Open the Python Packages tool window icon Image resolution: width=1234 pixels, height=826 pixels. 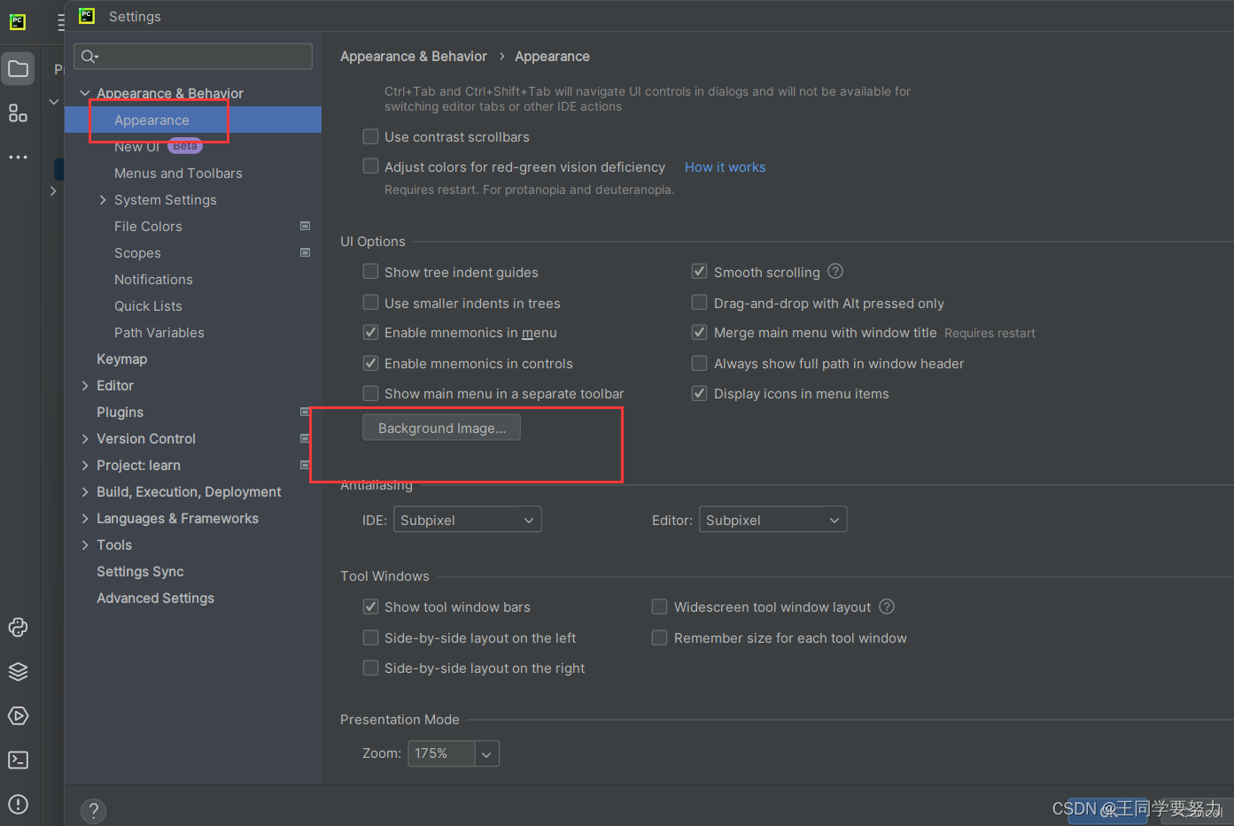(x=18, y=628)
